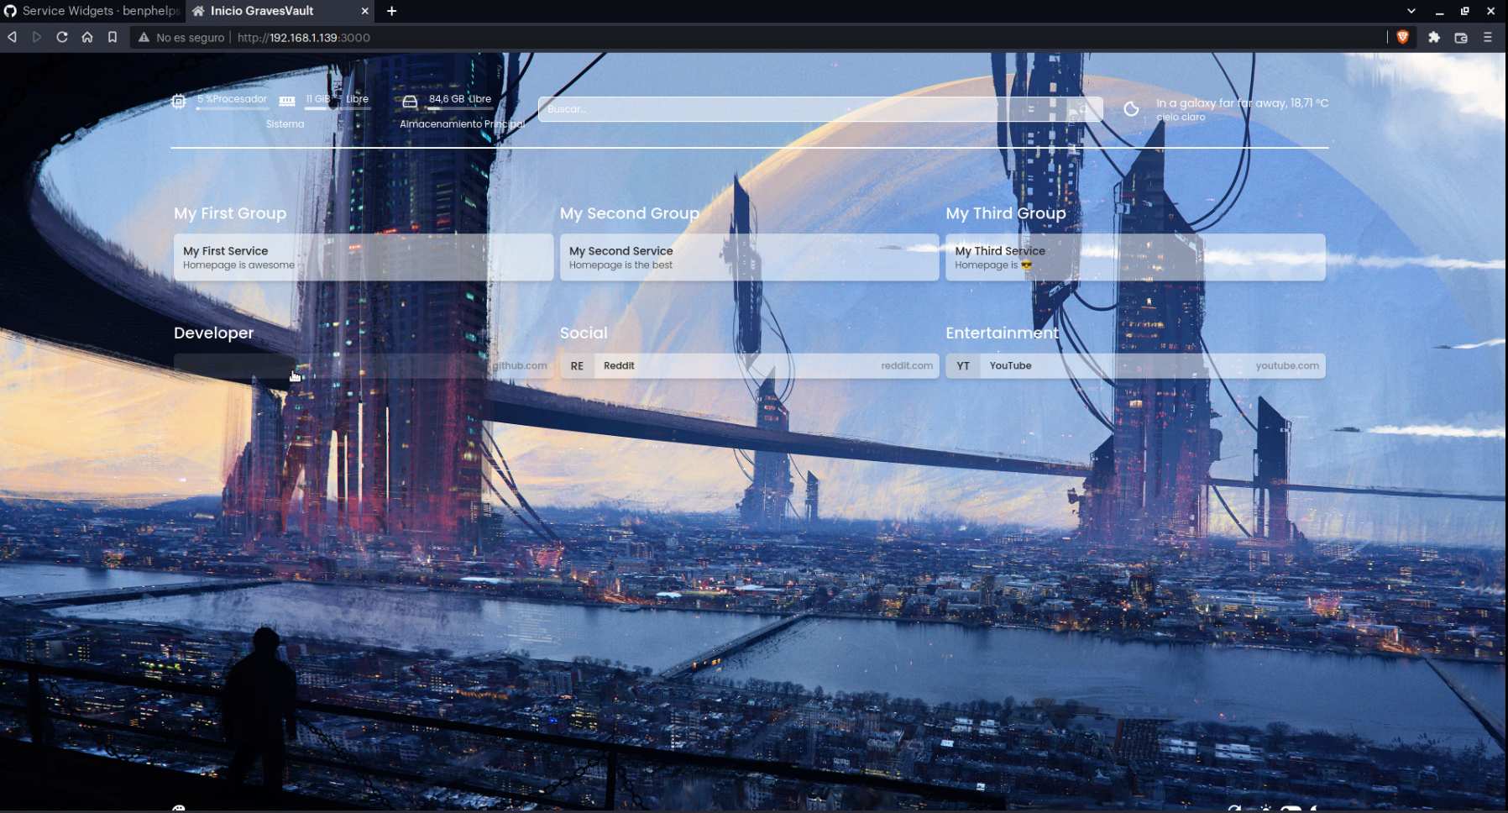Collapse the My First Group section
The width and height of the screenshot is (1508, 813).
click(230, 213)
